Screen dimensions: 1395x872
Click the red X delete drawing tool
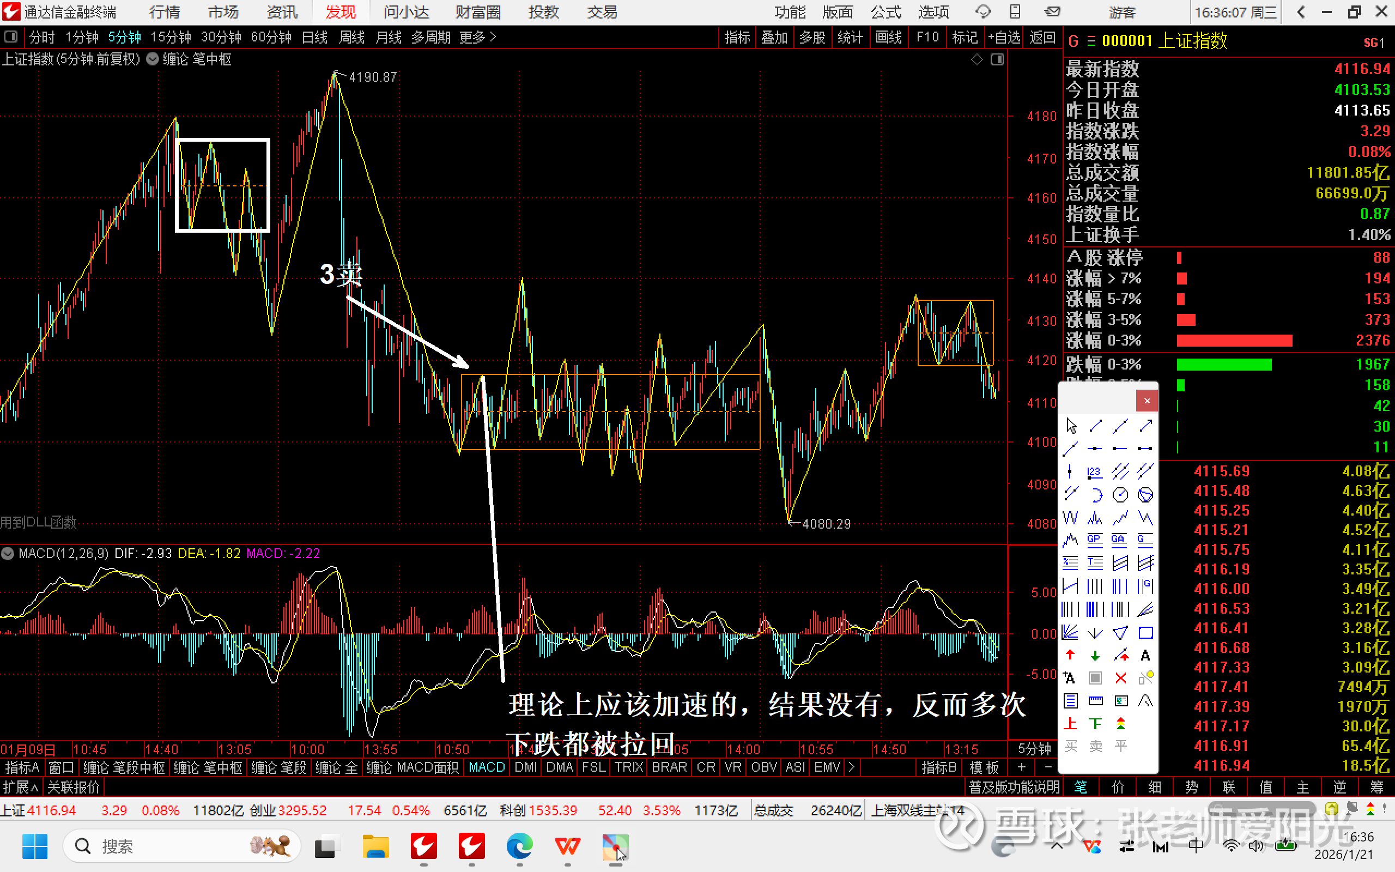[x=1120, y=678]
